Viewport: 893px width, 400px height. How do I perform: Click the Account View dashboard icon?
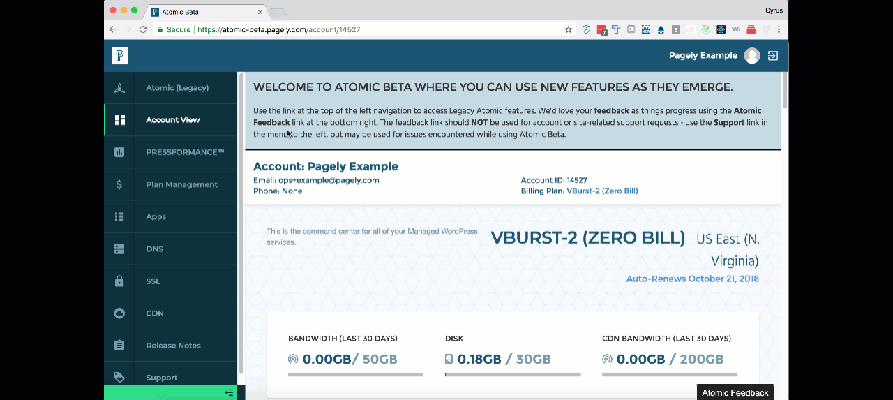pos(119,120)
